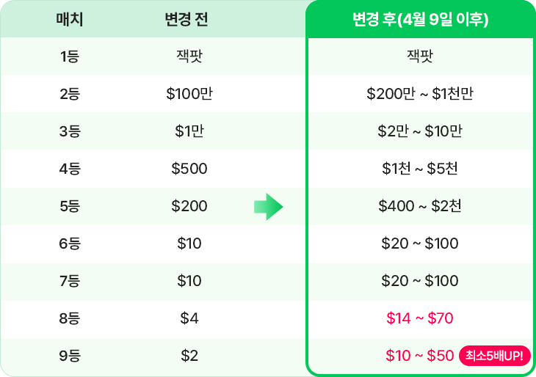The width and height of the screenshot is (536, 377).
Task: Click the red $14 ~ $70 text
Action: tap(420, 318)
